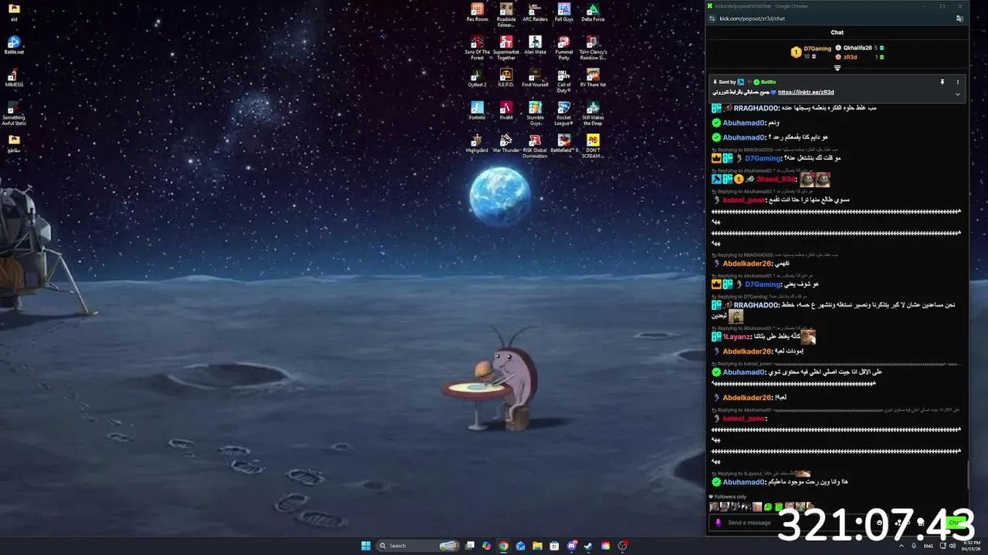Click the 3hood_R3d username in chat
Image resolution: width=988 pixels, height=555 pixels.
pos(776,179)
